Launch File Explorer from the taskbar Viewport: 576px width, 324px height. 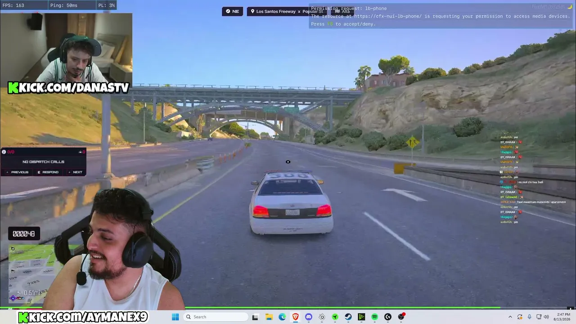[269, 317]
